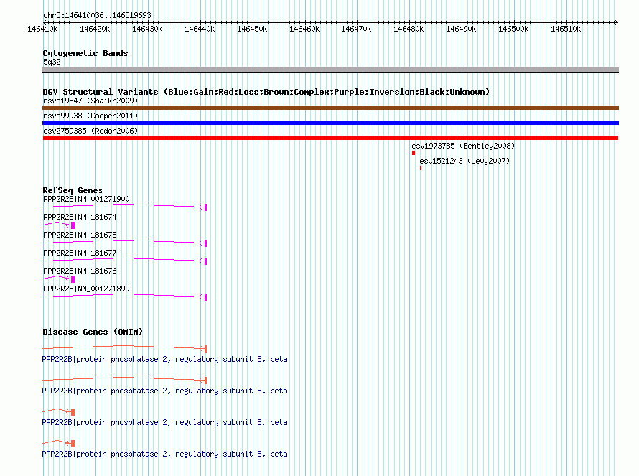Click the 146410k ruler tick label
The width and height of the screenshot is (639, 476).
[42, 29]
